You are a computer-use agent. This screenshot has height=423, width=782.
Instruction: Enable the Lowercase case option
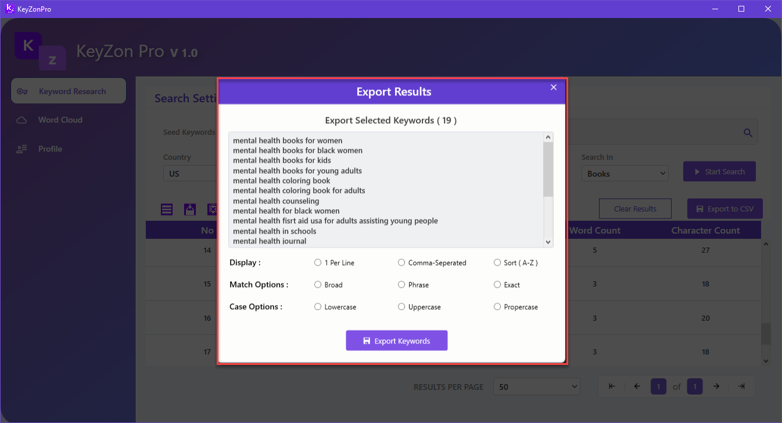coord(318,307)
